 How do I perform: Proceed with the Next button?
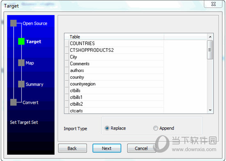coord(107,148)
